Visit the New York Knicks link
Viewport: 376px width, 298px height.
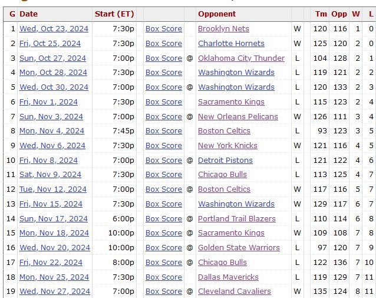point(227,146)
